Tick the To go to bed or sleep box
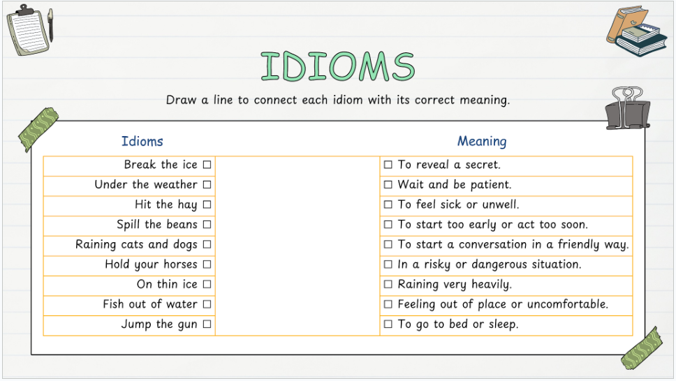This screenshot has width=676, height=381. point(388,324)
